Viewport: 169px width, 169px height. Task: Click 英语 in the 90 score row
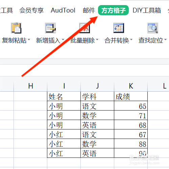click(x=97, y=153)
